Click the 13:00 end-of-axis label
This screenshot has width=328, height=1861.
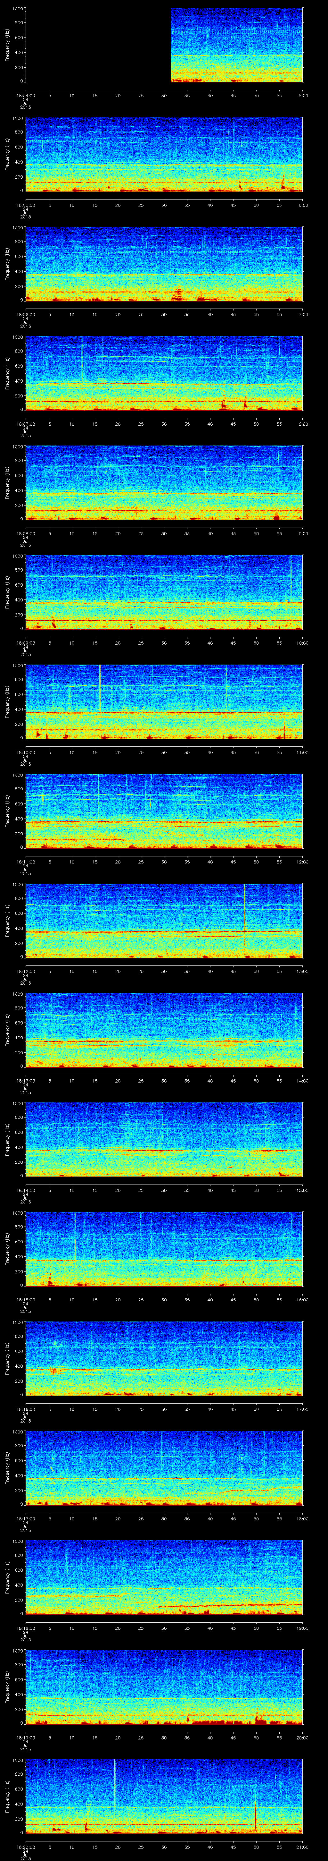(302, 971)
